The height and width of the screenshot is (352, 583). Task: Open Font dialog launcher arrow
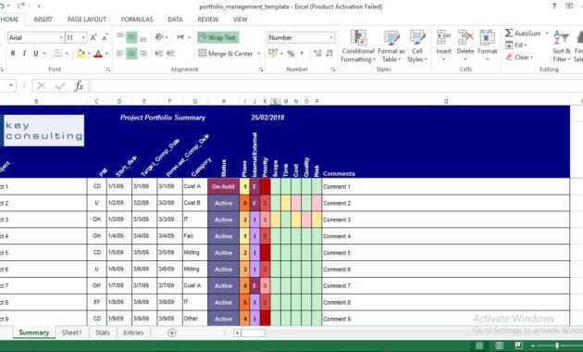click(108, 69)
